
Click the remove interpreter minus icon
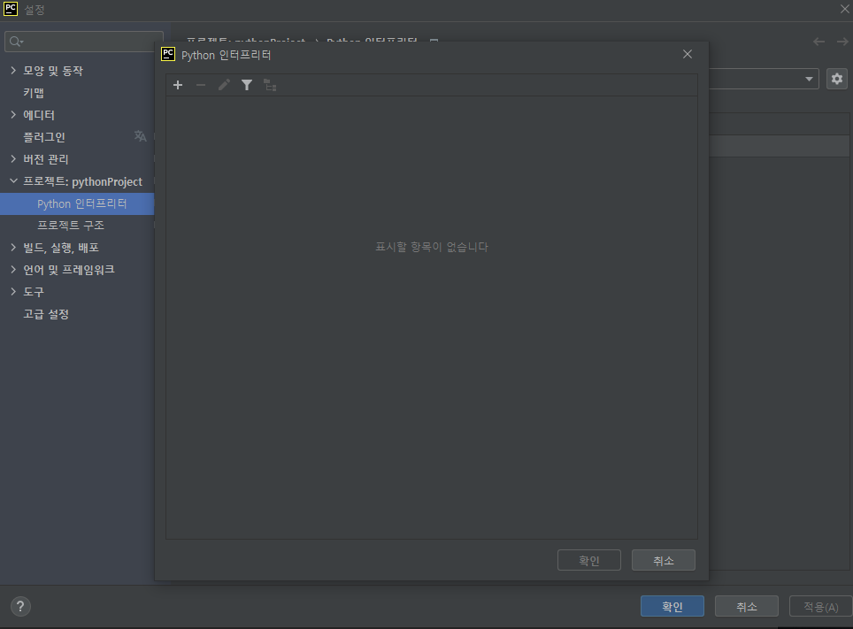pos(201,85)
